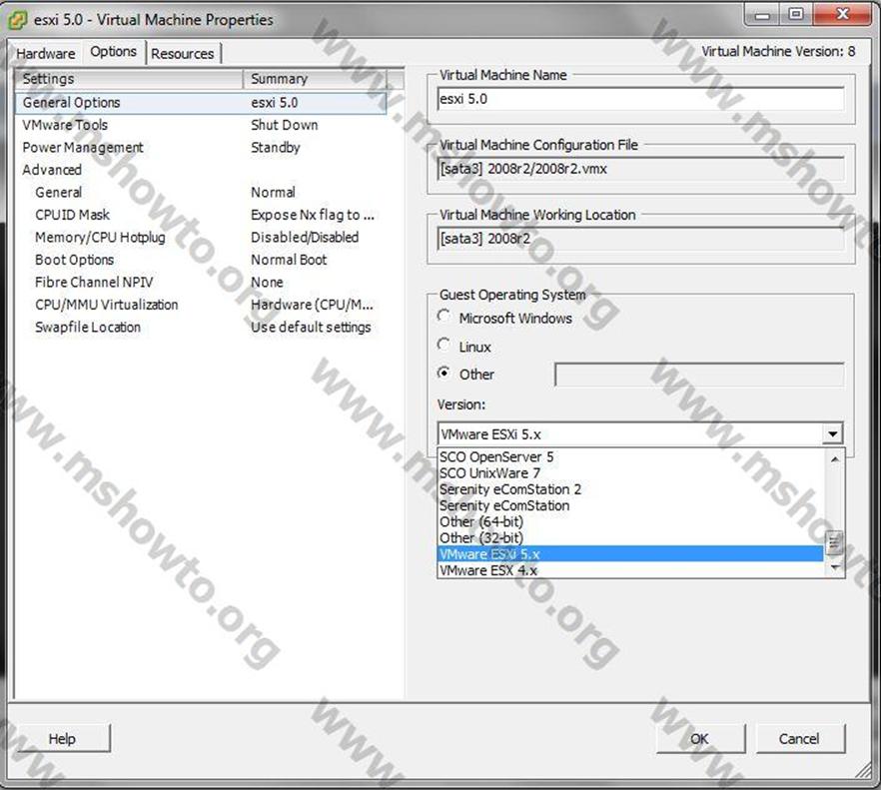The image size is (881, 790).
Task: Choose Serenity eComStation entry without number
Action: point(630,505)
